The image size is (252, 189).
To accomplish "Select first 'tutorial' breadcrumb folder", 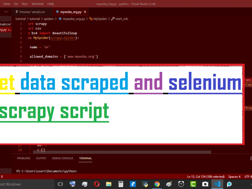I will [x=20, y=19].
